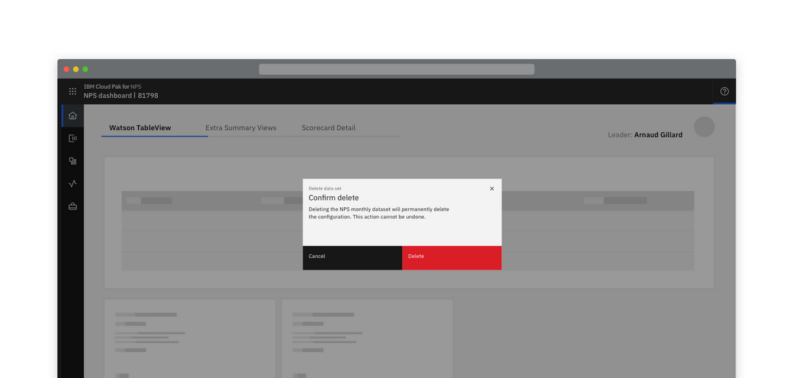794x378 pixels.
Task: Open the toolbox icon in the sidebar
Action: pos(72,207)
